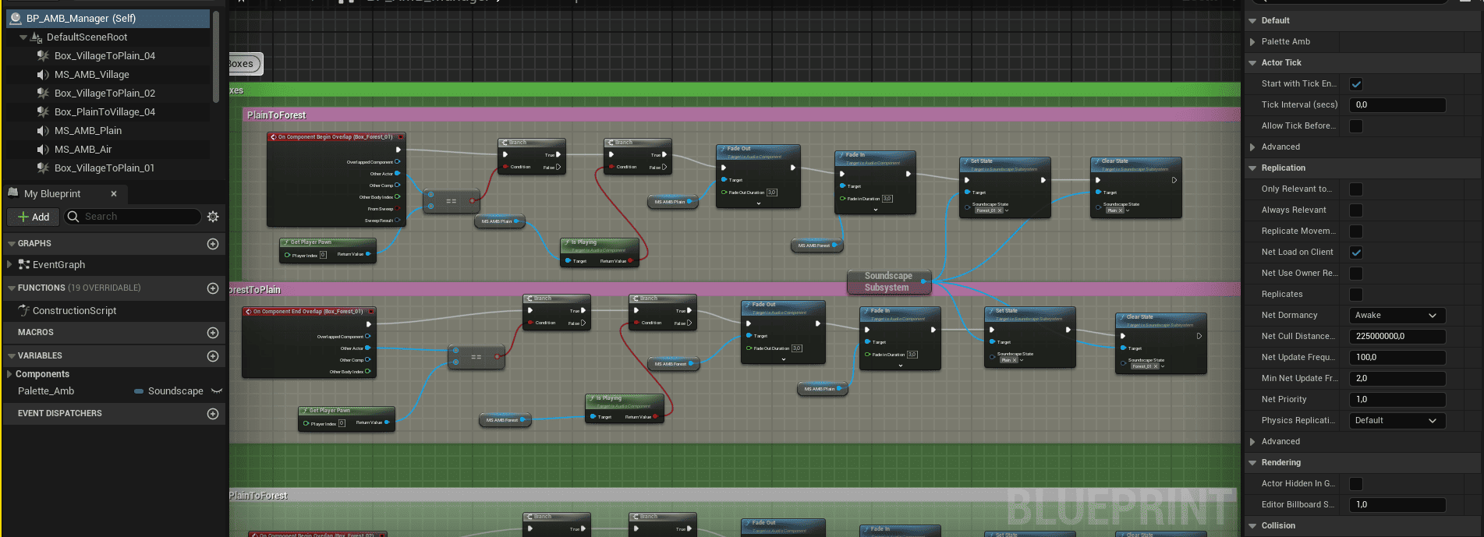The width and height of the screenshot is (1484, 537).
Task: Toggle the Start with Tick Enabled checkbox
Action: [x=1356, y=84]
